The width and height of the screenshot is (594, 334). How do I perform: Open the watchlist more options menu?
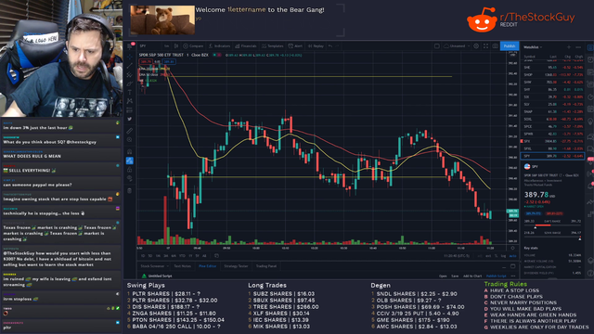[578, 47]
